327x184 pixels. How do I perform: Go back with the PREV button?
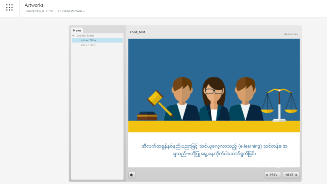click(x=272, y=175)
